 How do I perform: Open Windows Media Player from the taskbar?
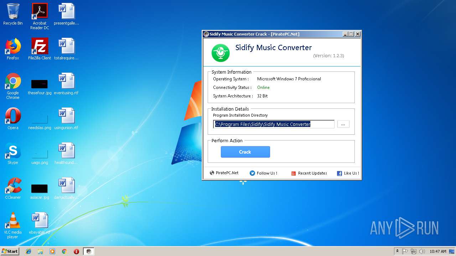click(52, 251)
